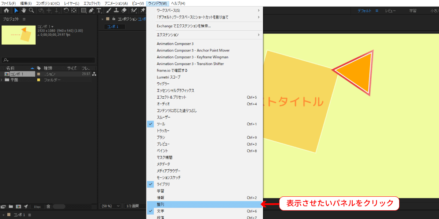The image size is (439, 219).
Task: Click the 8 bpc color depth button
Action: (37, 207)
